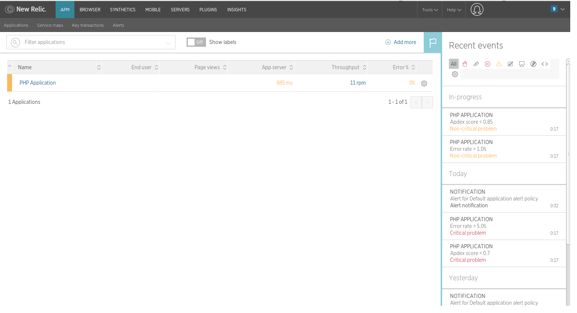Go to the BROWSER tab
The width and height of the screenshot is (577, 313).
pyautogui.click(x=90, y=10)
